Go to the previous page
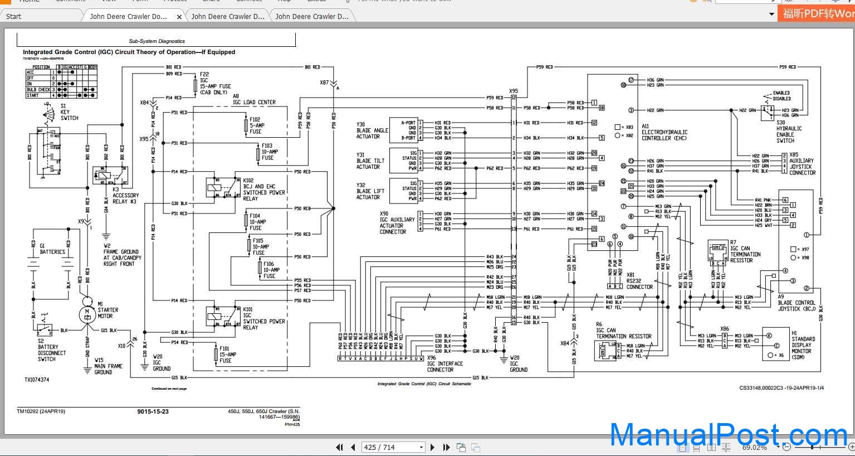This screenshot has width=855, height=456. coord(353,447)
